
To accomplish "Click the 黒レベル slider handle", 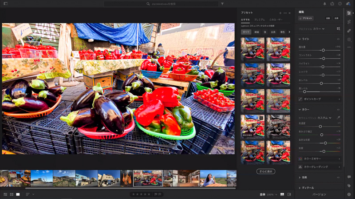I will (x=304, y=92).
